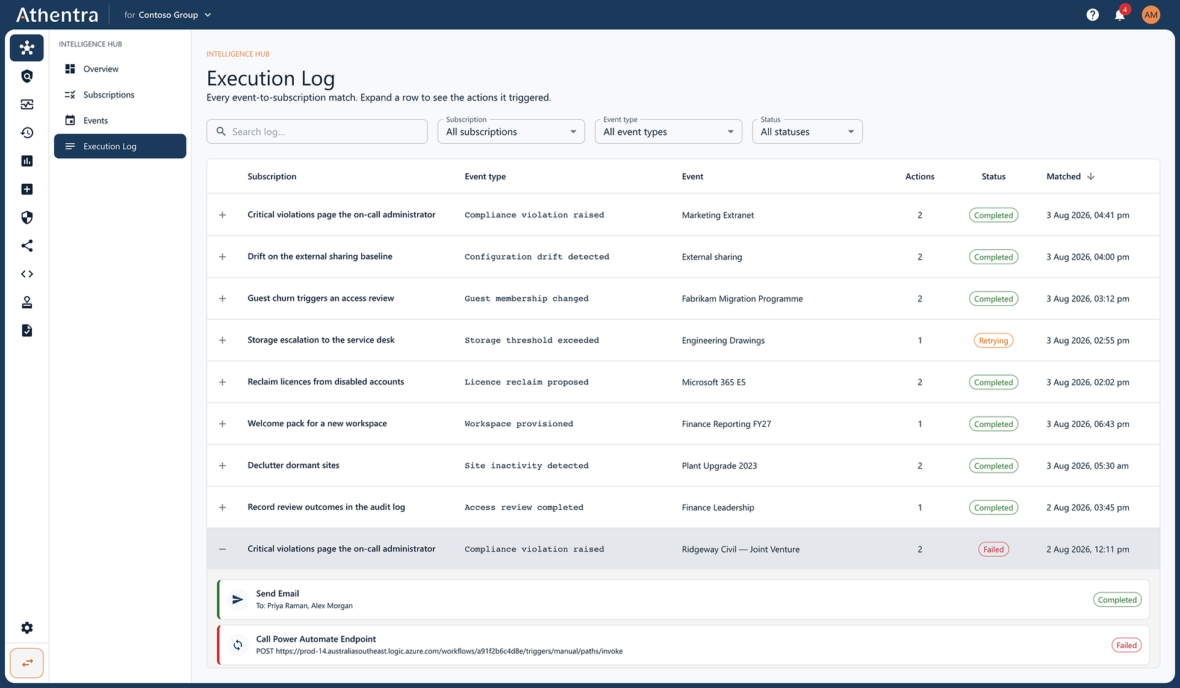Click the Power Automate refresh icon
Image resolution: width=1180 pixels, height=688 pixels.
pyautogui.click(x=238, y=645)
